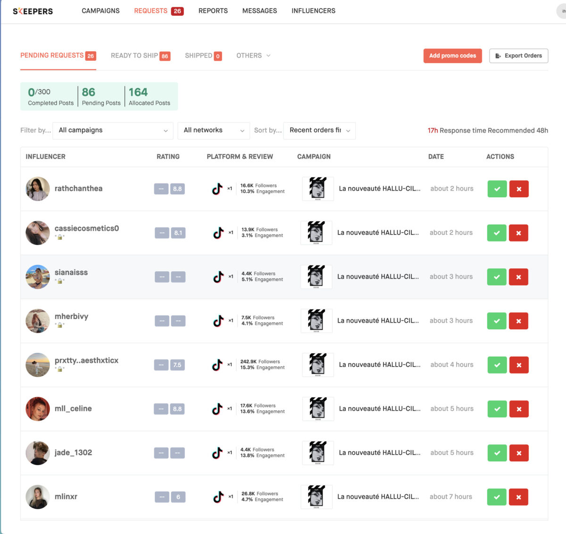The width and height of the screenshot is (566, 534).
Task: Open mlinxr's profile picture thumbnail
Action: tap(37, 497)
